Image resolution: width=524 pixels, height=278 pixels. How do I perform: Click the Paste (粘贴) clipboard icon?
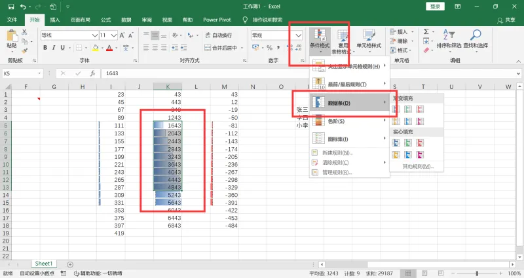(x=12, y=36)
